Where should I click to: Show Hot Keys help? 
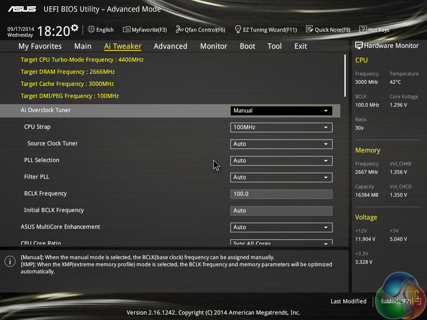374,30
